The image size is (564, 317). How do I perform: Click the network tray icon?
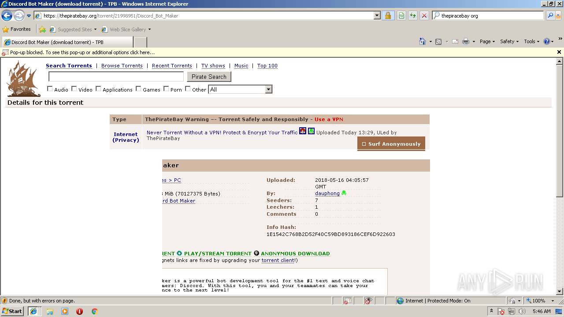[x=512, y=311]
